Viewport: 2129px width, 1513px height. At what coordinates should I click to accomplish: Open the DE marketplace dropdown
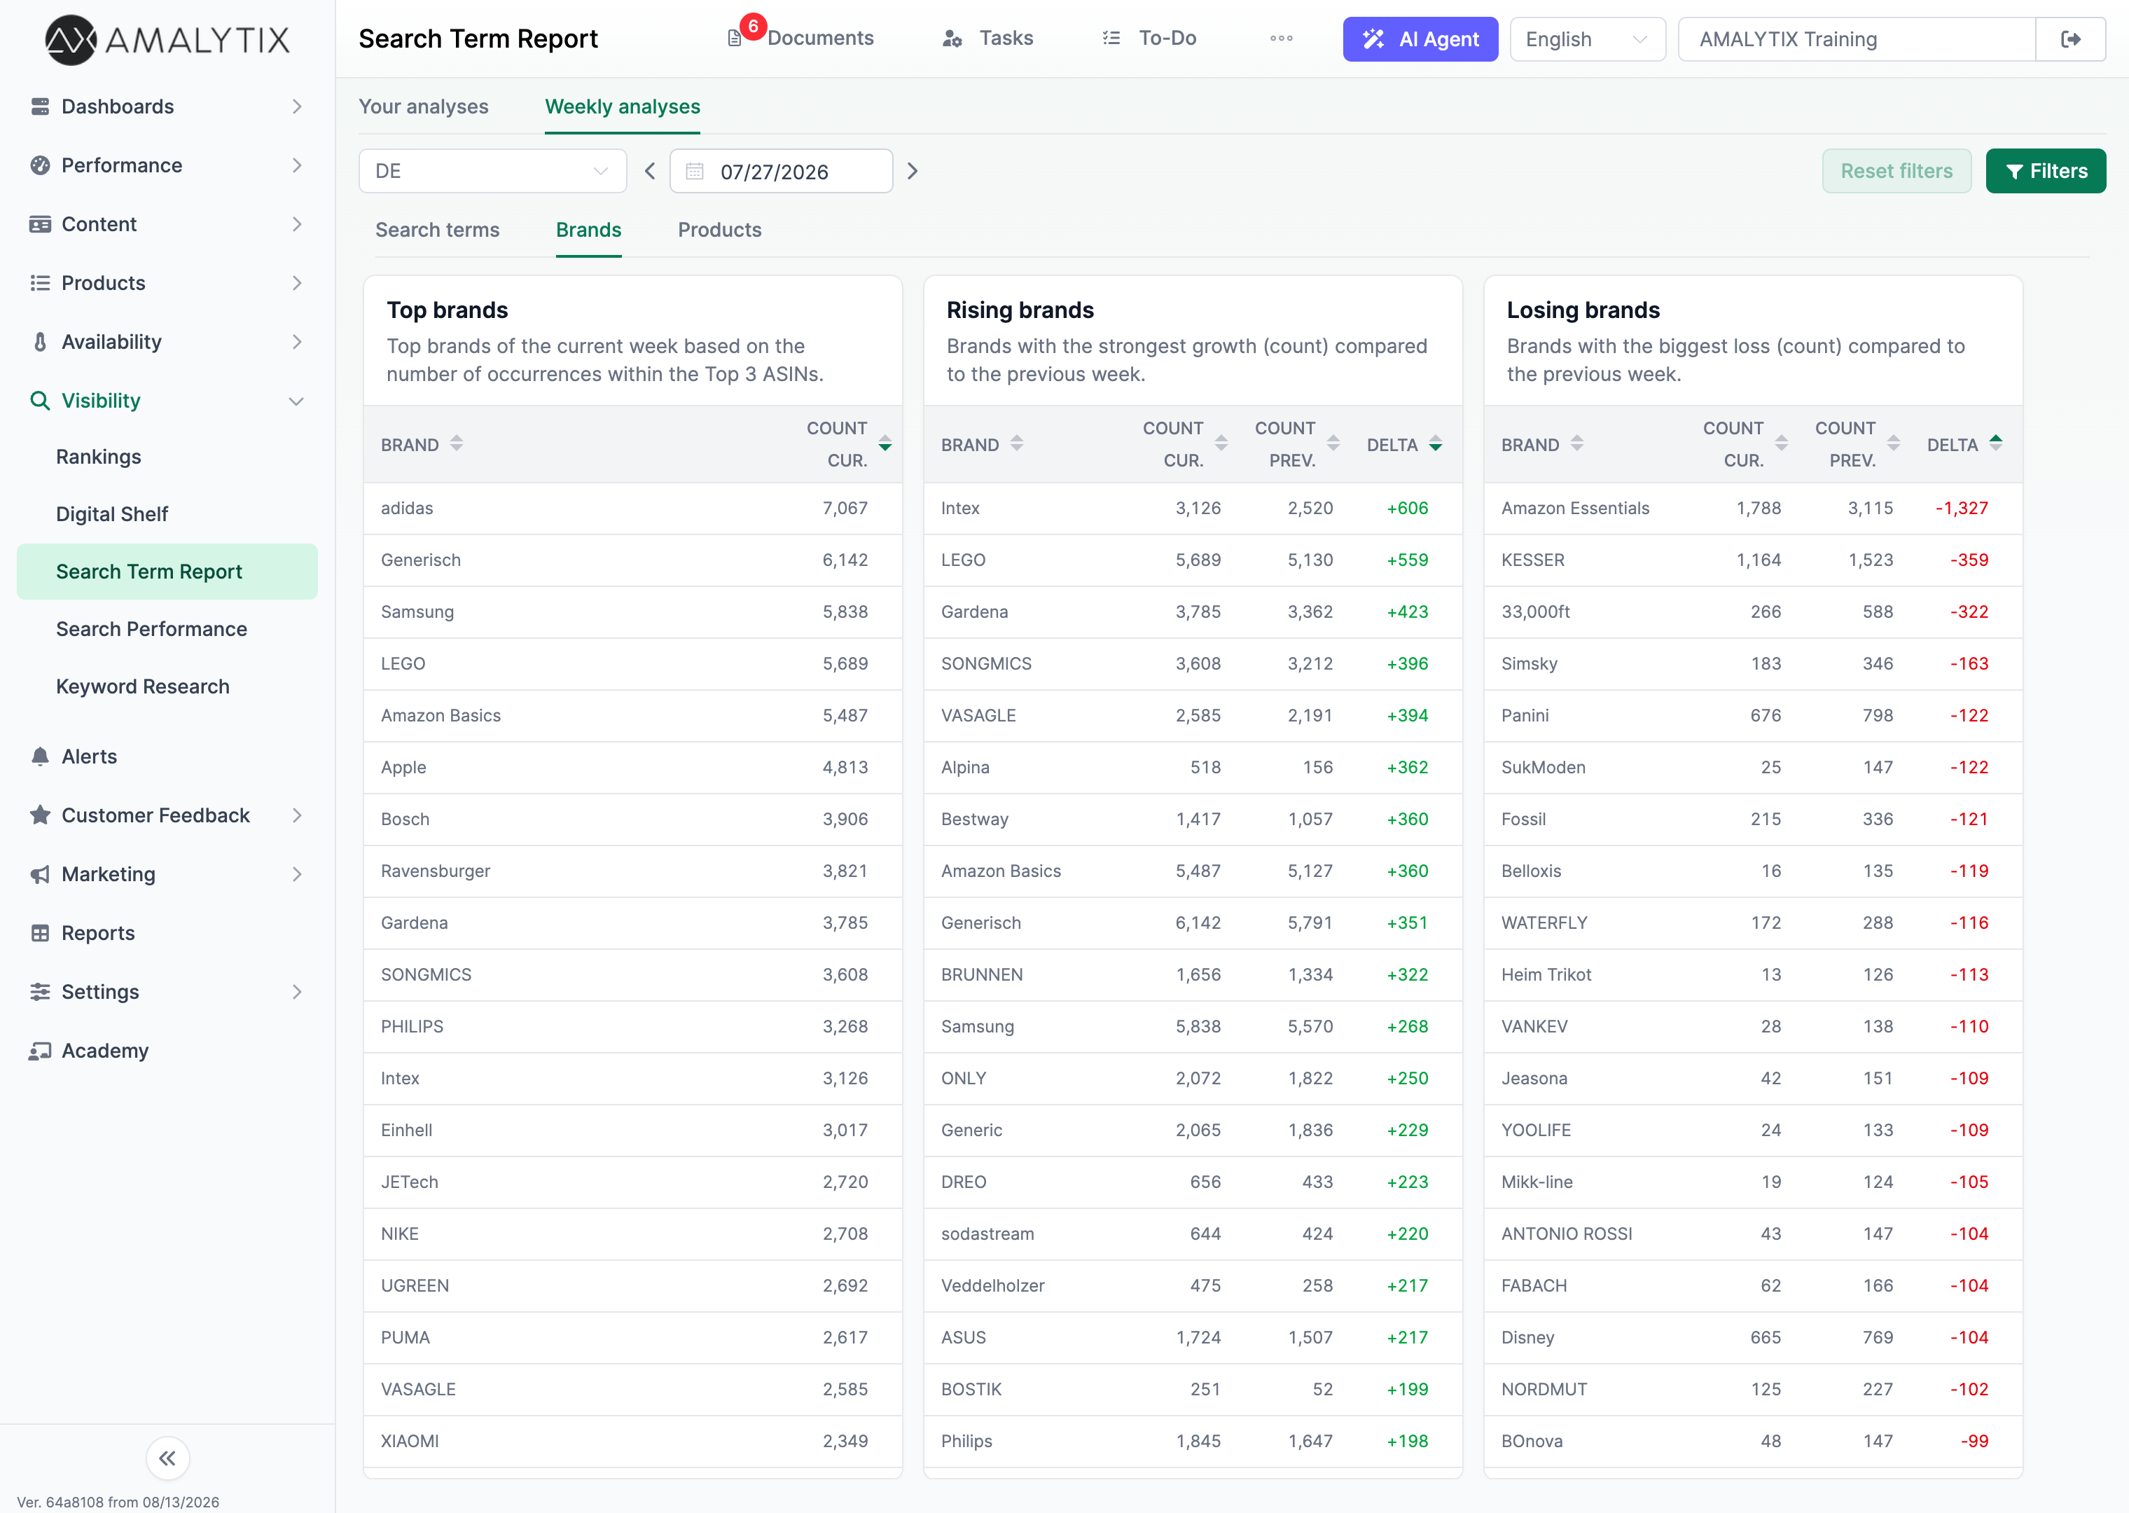pyautogui.click(x=492, y=170)
